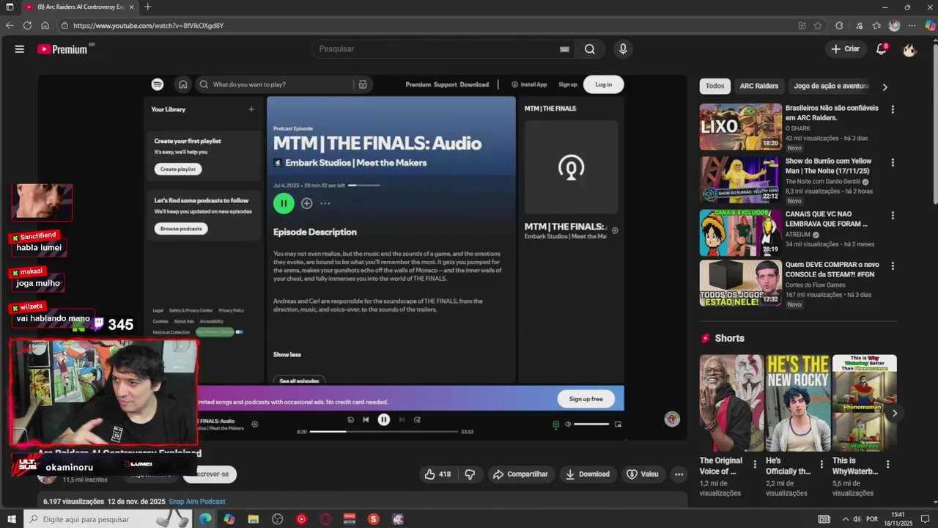
Task: Start voice search with microphone icon
Action: [623, 49]
